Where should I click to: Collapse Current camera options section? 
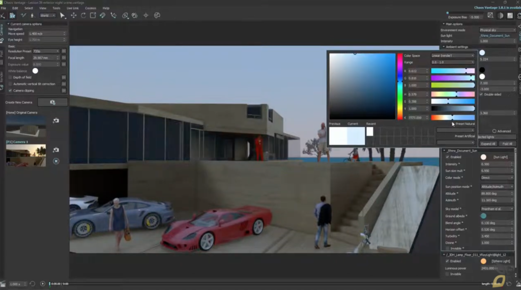tap(8, 24)
